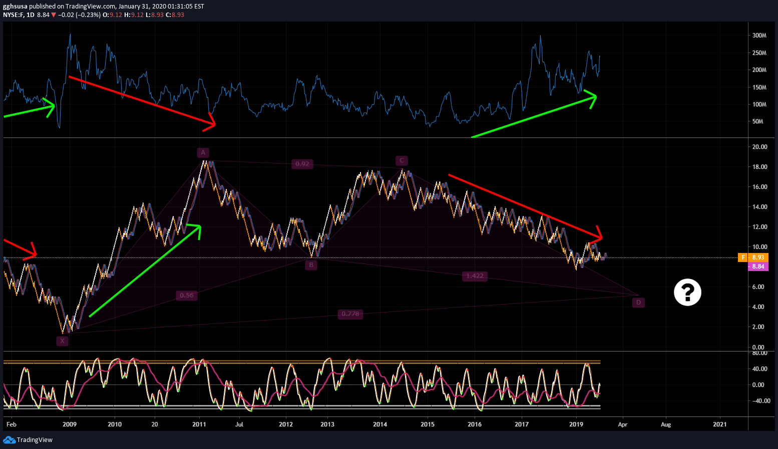778x449 pixels.
Task: Click the L:8.93 low value
Action: (x=154, y=15)
